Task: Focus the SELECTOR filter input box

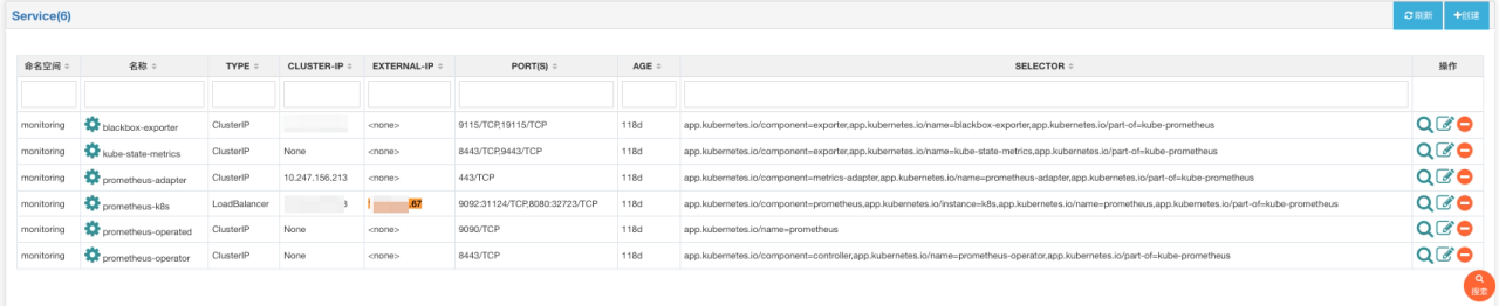Action: click(x=1045, y=94)
